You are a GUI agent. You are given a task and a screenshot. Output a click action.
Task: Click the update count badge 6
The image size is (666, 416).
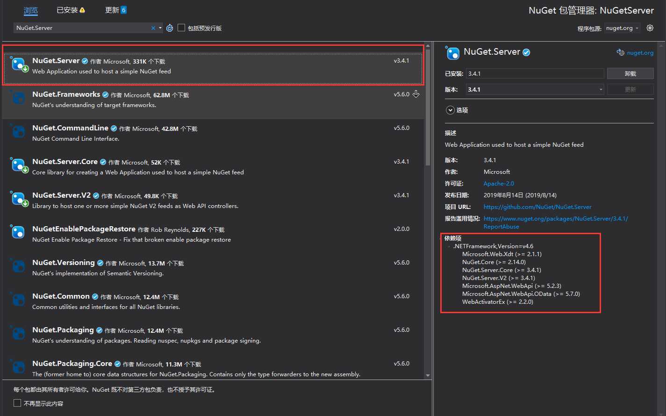click(123, 10)
